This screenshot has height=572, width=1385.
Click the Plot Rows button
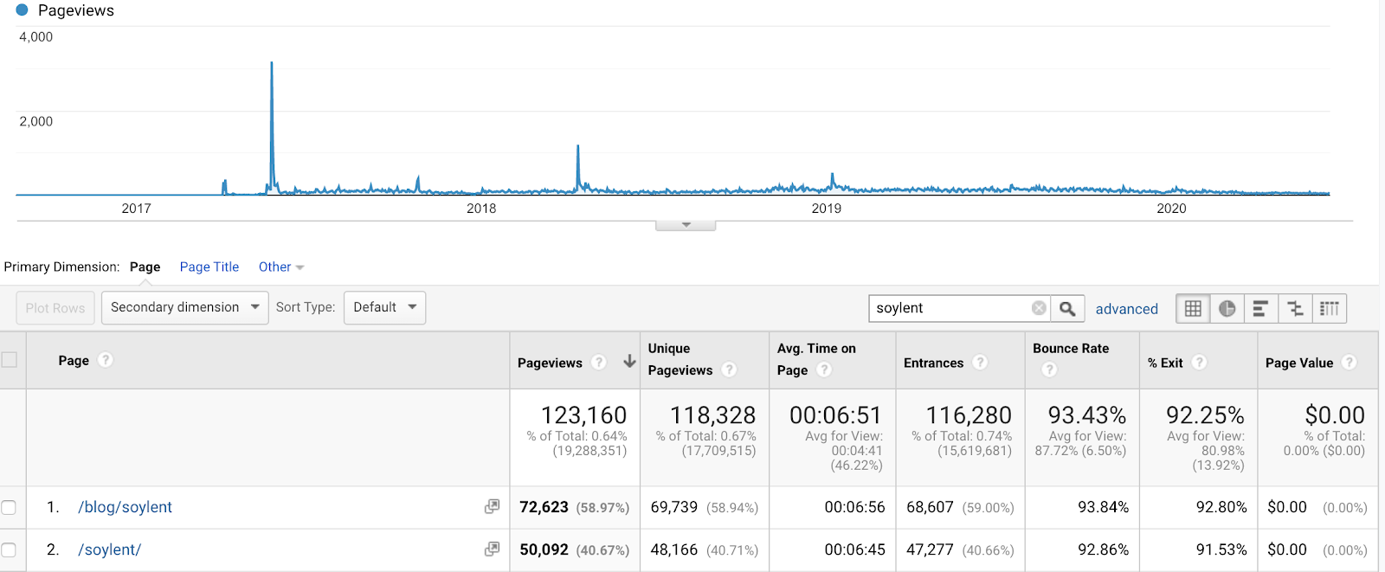coord(55,308)
